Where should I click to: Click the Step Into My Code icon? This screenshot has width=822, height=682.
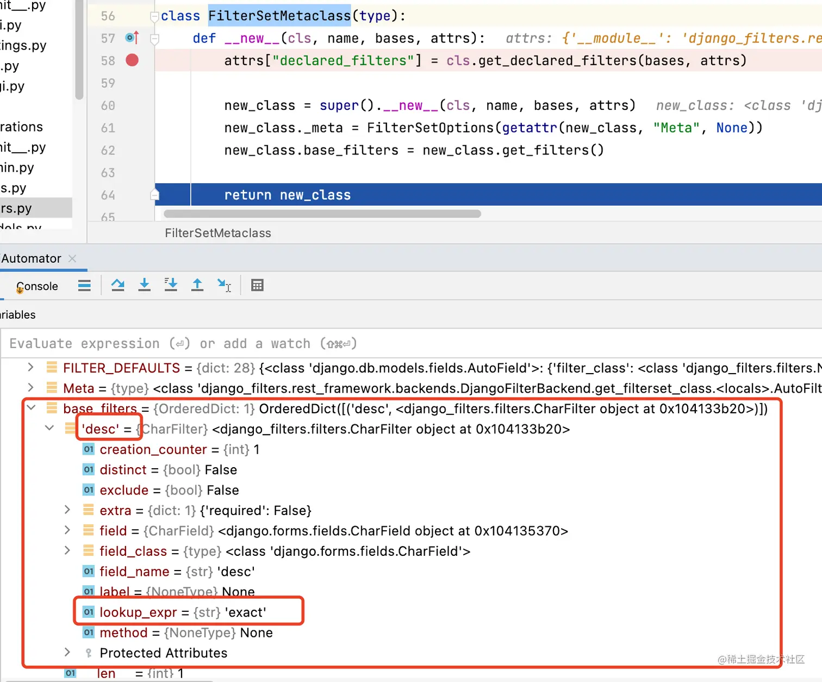pos(171,285)
